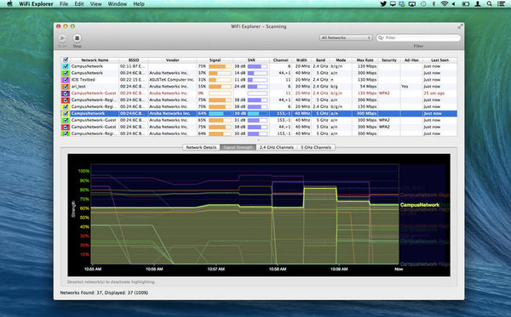The image size is (511, 317).
Task: Click the Stop scanning toolbar icon
Action: pos(77,38)
